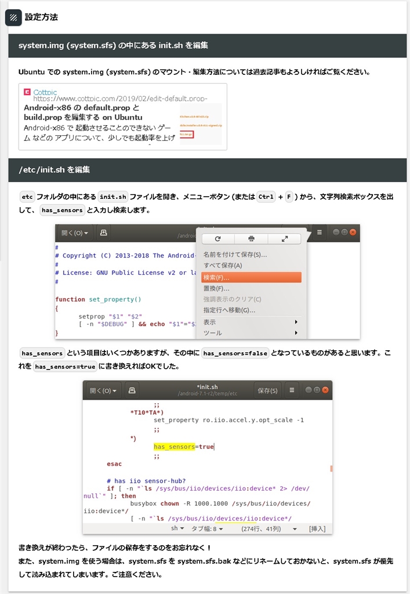Choose 検索(F)... in the gedit menu
Screen dimensions: 410x594
coord(251,277)
